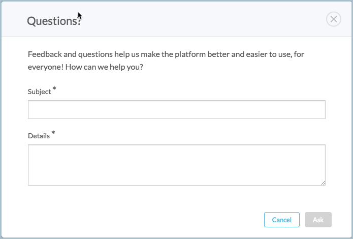The width and height of the screenshot is (353, 239).
Task: Click the "How can we help you?" text
Action: click(104, 67)
